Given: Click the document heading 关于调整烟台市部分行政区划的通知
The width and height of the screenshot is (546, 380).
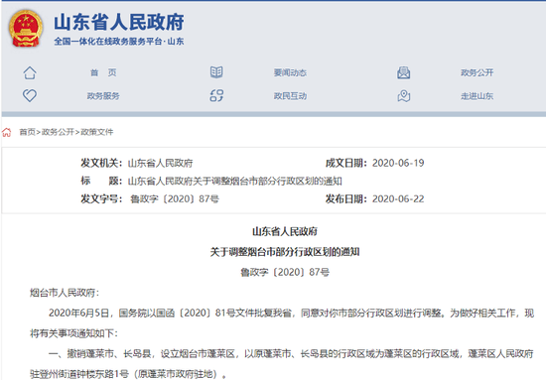Looking at the screenshot, I should pyautogui.click(x=285, y=252).
